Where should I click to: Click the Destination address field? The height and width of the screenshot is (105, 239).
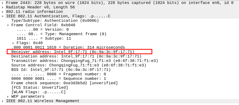(76, 56)
